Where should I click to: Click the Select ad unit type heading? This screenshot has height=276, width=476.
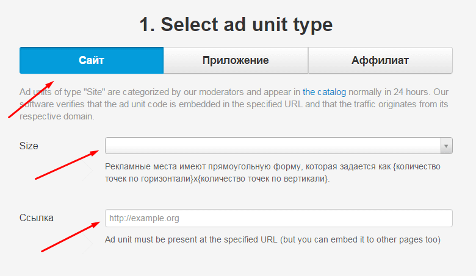click(236, 24)
